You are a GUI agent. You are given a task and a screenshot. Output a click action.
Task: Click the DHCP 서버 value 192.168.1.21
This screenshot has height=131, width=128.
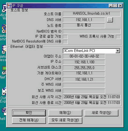coord(84,80)
